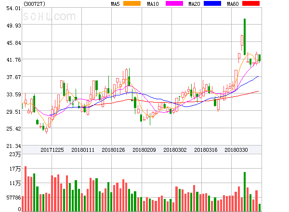This screenshot has height=212, width=289.
Task: Click the tallest green volume bar on right
Action: click(245, 192)
